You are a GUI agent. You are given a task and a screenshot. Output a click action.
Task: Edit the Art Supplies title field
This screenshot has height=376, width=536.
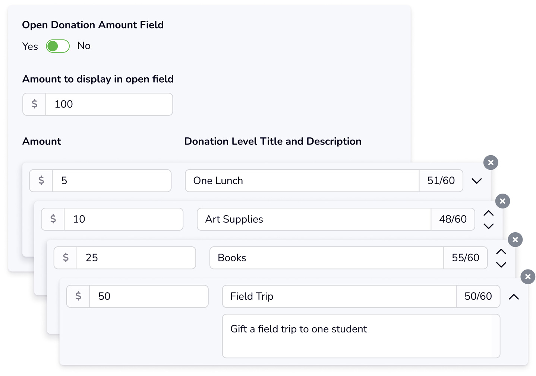[314, 219]
